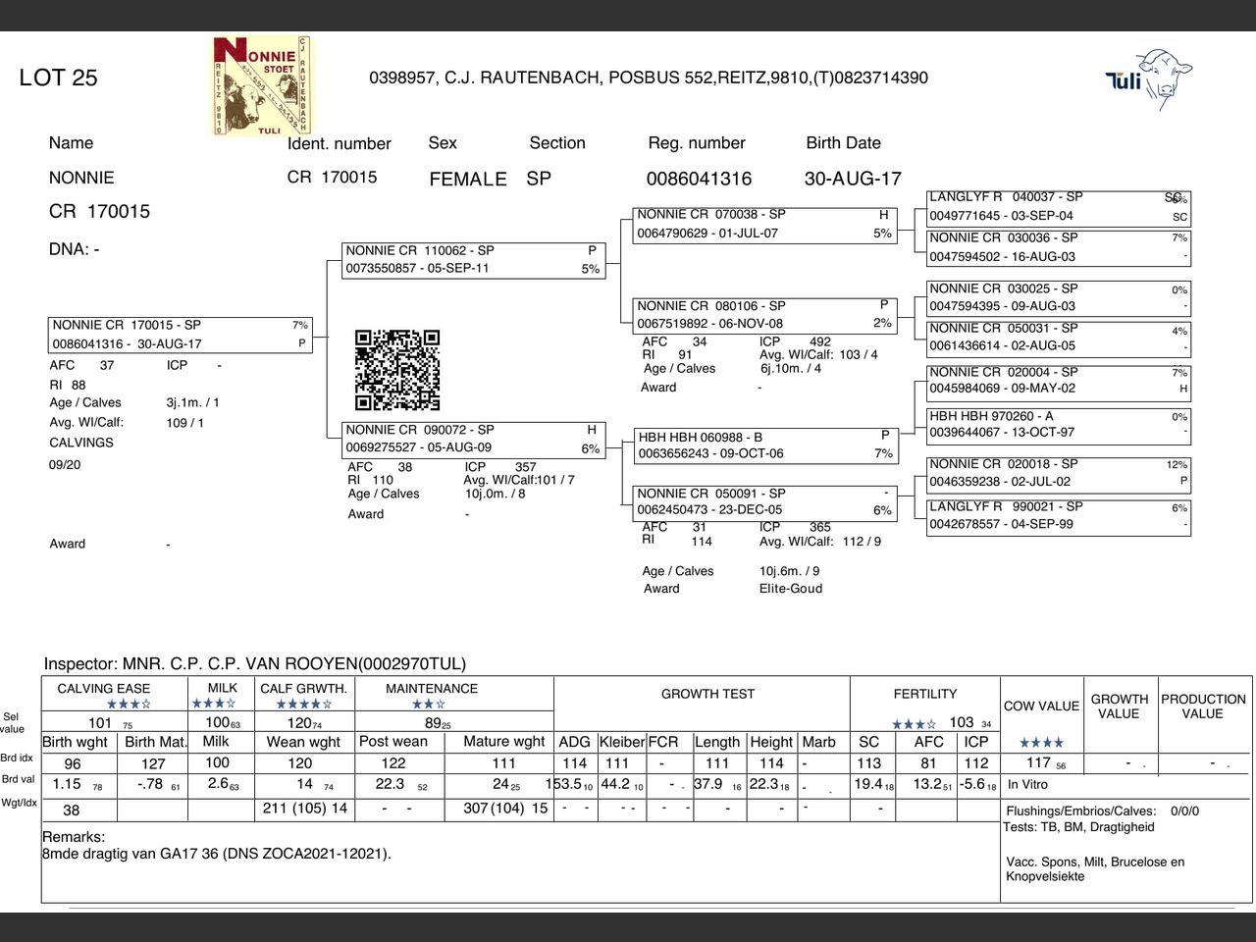Click the Remarks text about GA17 36
This screenshot has height=942, width=1256.
tap(216, 854)
